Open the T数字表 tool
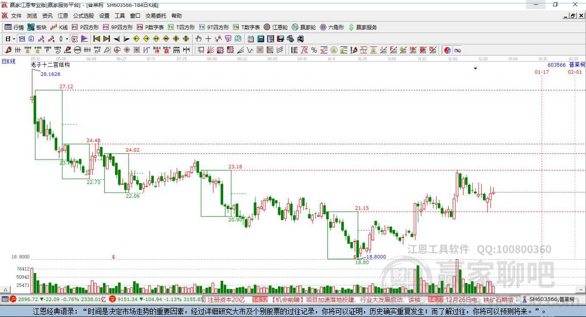The image size is (586, 317). pos(246,27)
